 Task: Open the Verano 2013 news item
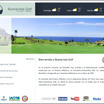(x=7, y=84)
